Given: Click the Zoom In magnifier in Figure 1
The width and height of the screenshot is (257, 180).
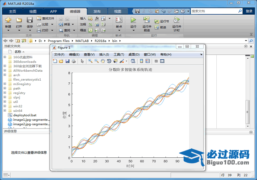Looking at the screenshot, I should coord(90,61).
